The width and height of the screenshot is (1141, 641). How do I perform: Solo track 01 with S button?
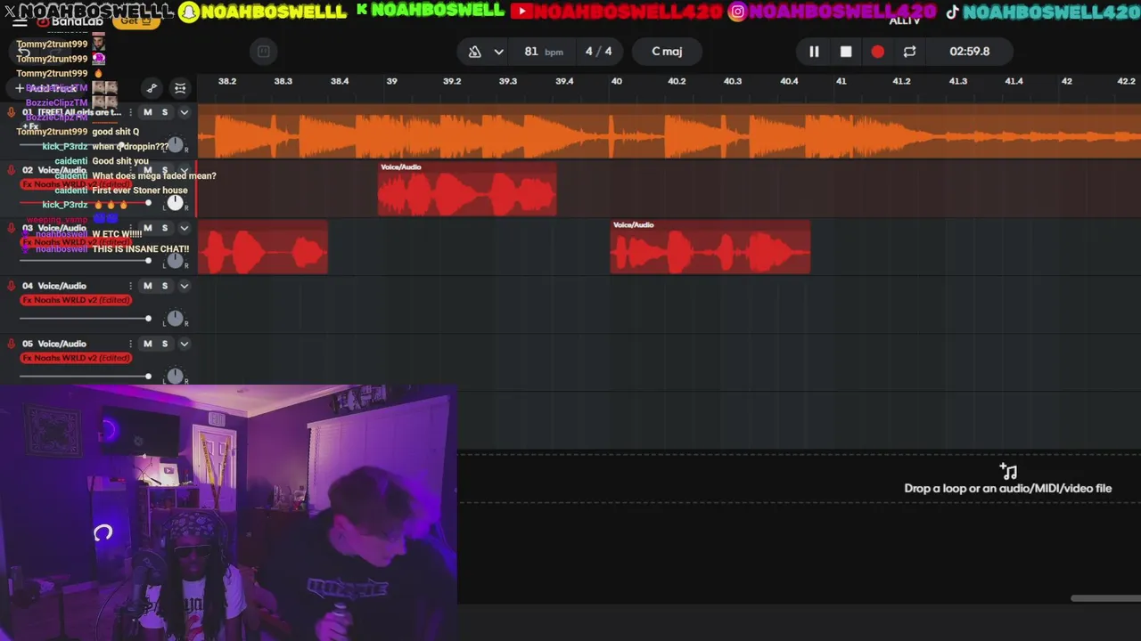[x=165, y=112]
